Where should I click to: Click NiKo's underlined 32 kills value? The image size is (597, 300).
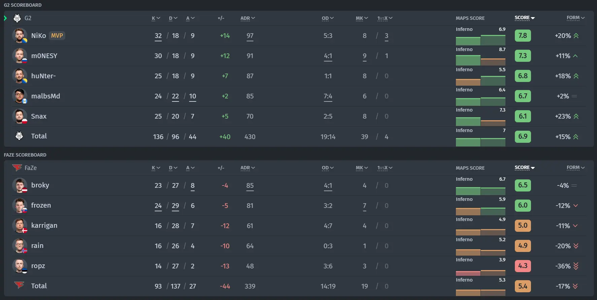(158, 36)
